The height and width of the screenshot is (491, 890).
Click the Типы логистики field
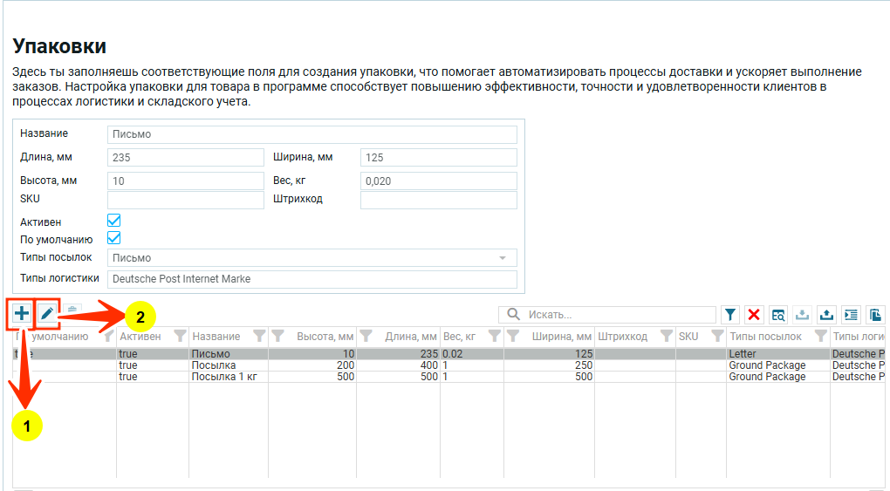pyautogui.click(x=311, y=279)
